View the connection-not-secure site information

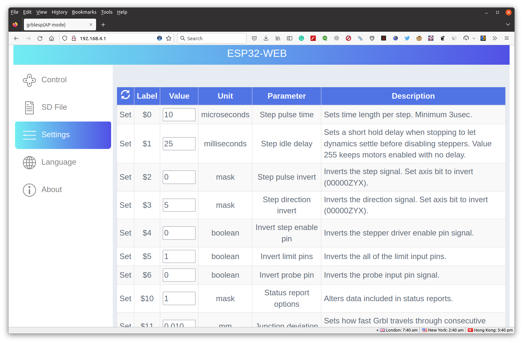pos(74,38)
